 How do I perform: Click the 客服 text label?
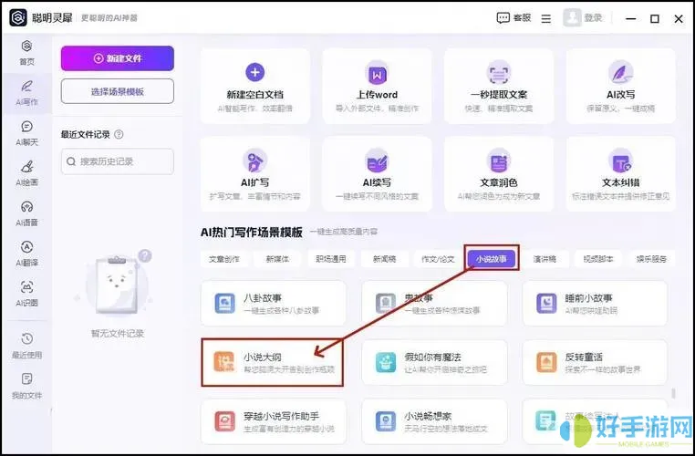coord(522,18)
